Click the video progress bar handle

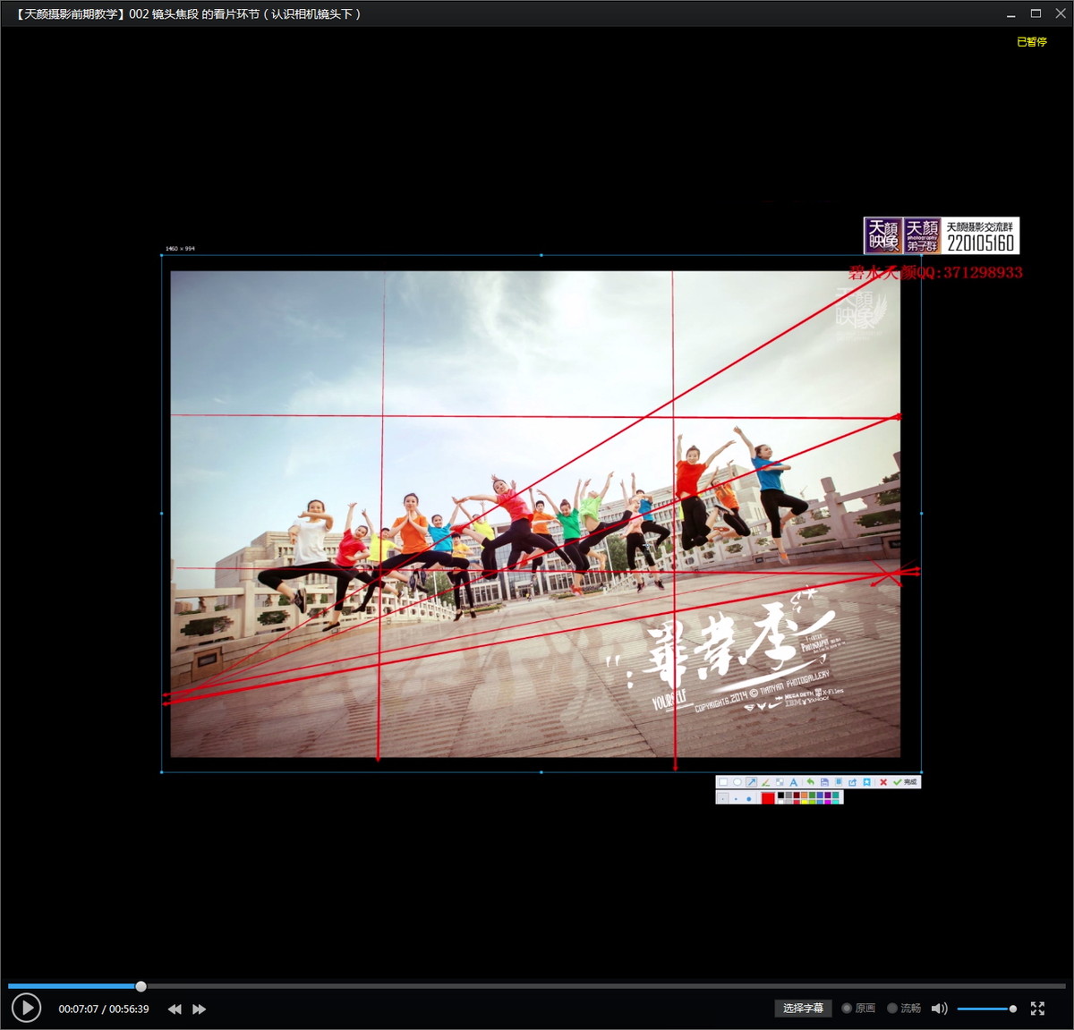click(x=141, y=986)
